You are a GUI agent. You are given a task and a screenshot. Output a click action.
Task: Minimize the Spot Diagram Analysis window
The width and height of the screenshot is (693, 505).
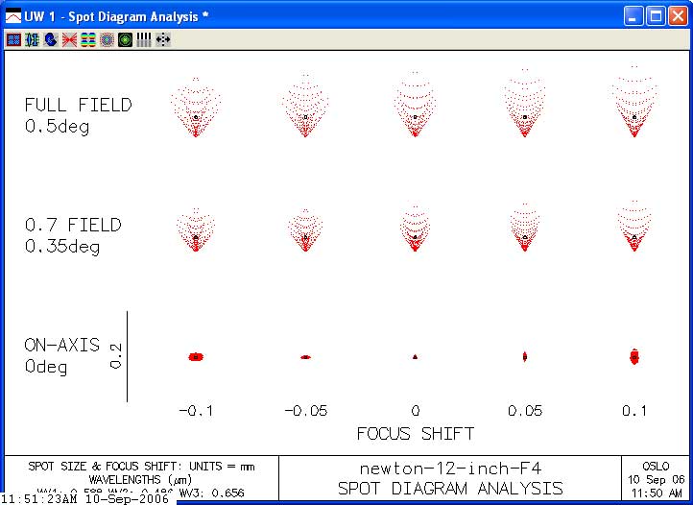pos(633,16)
